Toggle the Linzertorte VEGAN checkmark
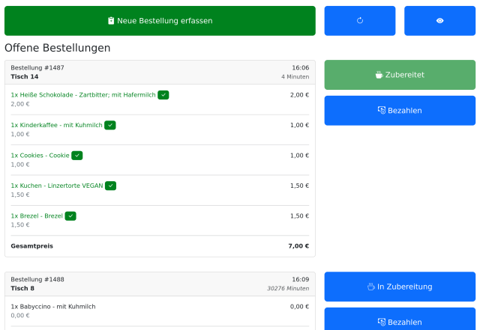Viewport: 480px width, 330px height. (110, 186)
